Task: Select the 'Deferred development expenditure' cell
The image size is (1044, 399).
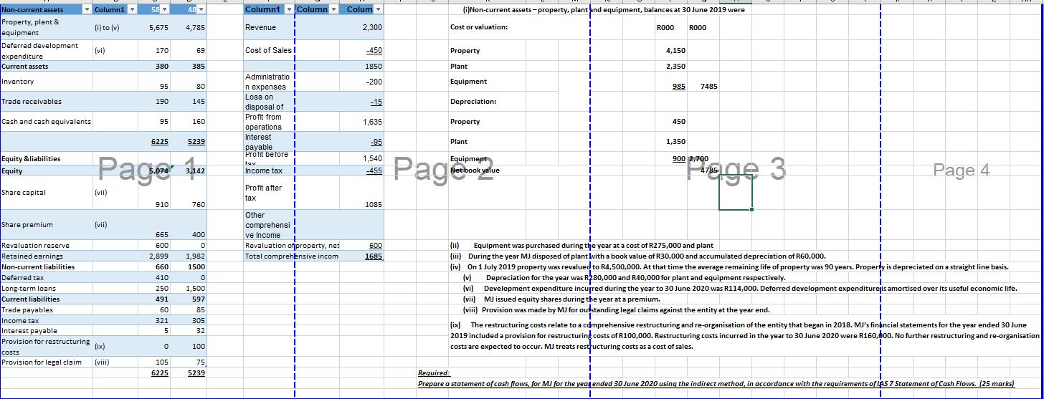Action: click(47, 50)
